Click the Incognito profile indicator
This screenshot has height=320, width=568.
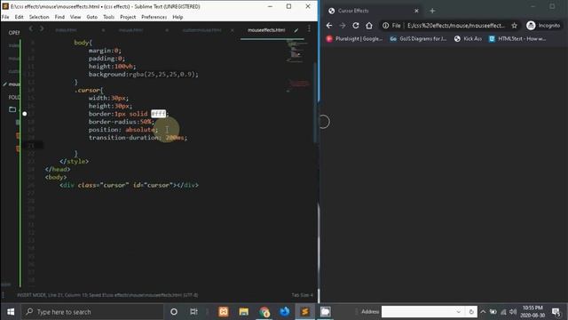pyautogui.click(x=543, y=26)
